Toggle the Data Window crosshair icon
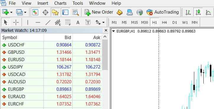The width and height of the screenshot is (214, 109). (45, 12)
